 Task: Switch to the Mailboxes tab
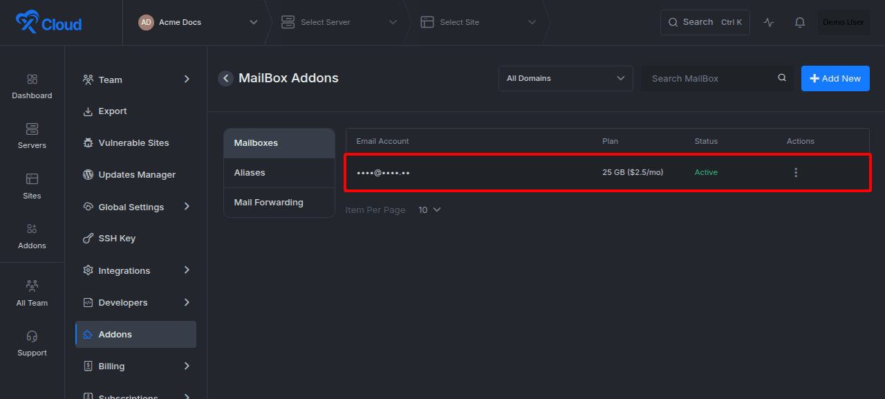tap(279, 143)
